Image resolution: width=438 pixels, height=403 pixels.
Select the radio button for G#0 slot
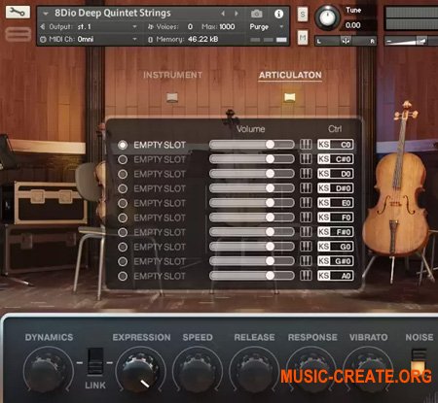(x=123, y=261)
